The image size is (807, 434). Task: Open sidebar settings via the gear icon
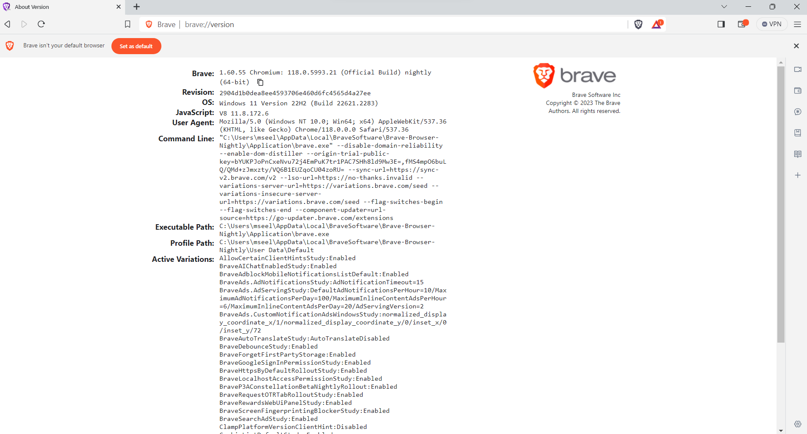tap(798, 424)
